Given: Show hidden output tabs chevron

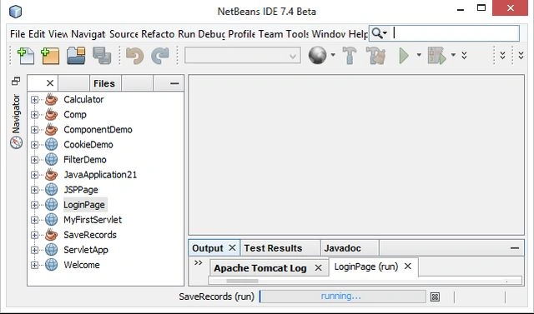Looking at the screenshot, I should 199,262.
